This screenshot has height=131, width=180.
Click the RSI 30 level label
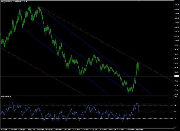[x=175, y=118]
